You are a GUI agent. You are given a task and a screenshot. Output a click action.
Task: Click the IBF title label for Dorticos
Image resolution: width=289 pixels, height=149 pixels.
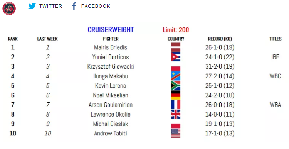pos(275,57)
